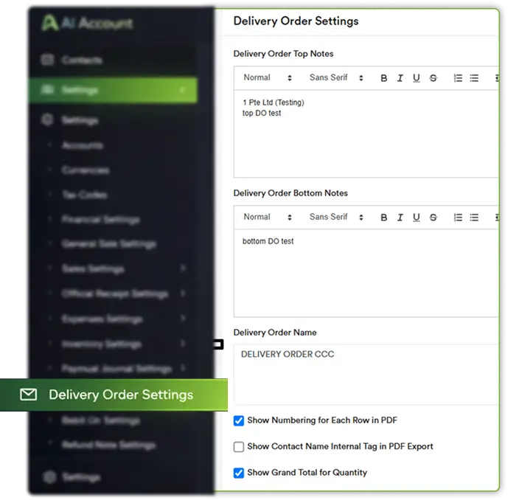Click the icon on highlighted green Settings row

[47, 89]
